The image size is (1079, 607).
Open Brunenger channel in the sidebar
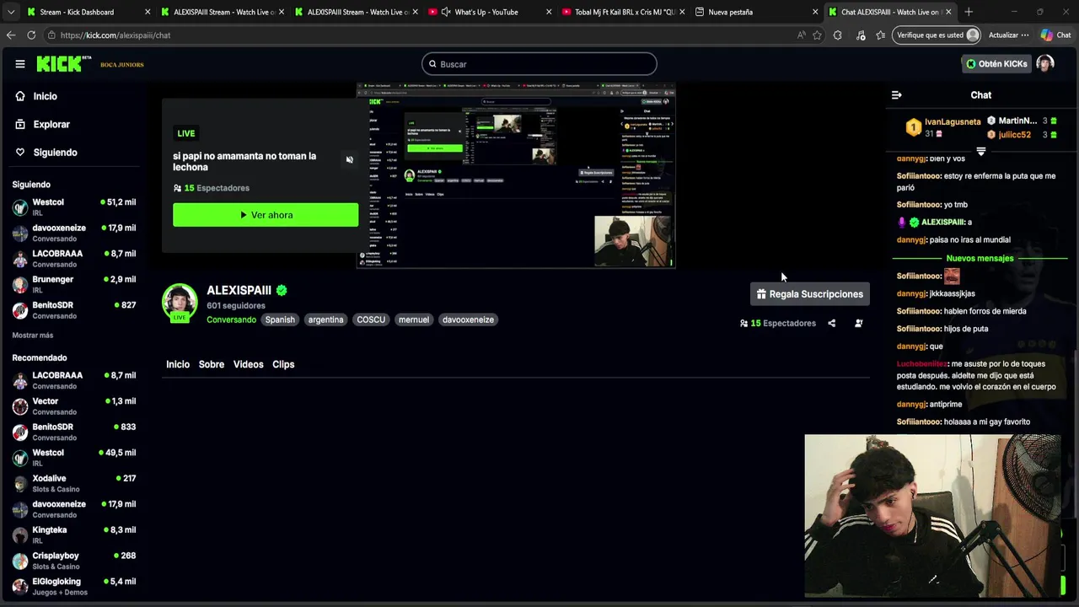click(74, 284)
